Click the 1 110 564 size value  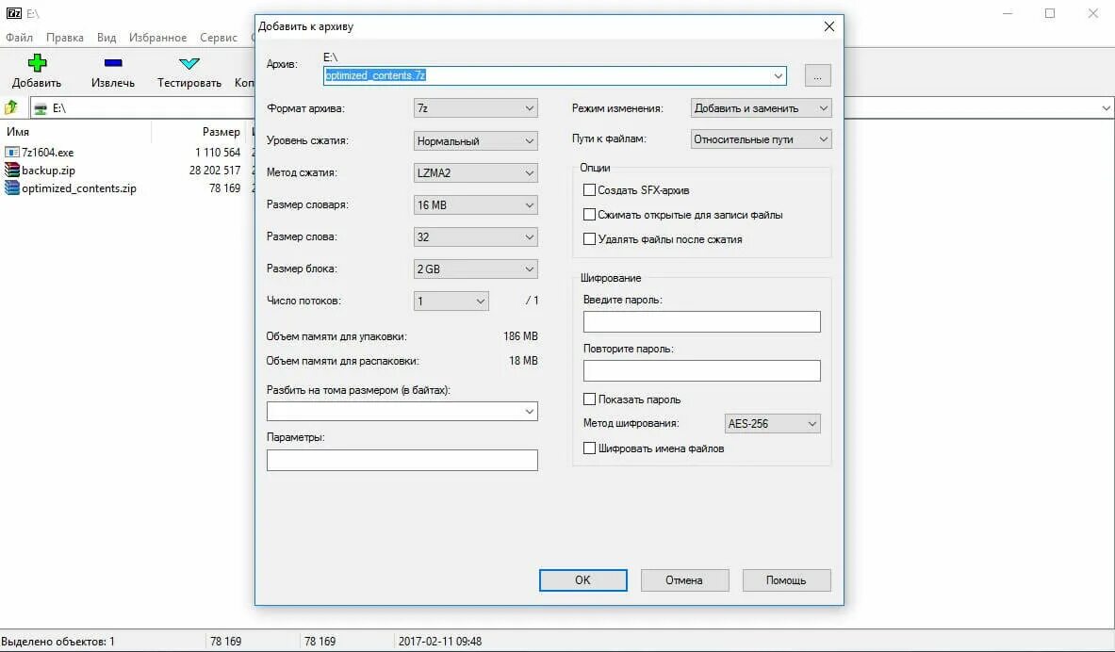tap(218, 152)
